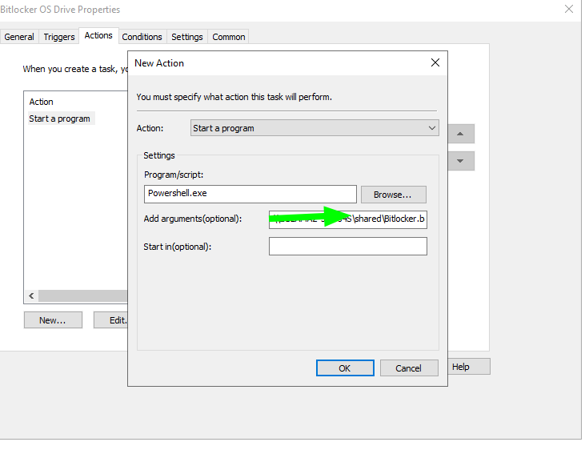Switch to the General tab

coord(19,37)
